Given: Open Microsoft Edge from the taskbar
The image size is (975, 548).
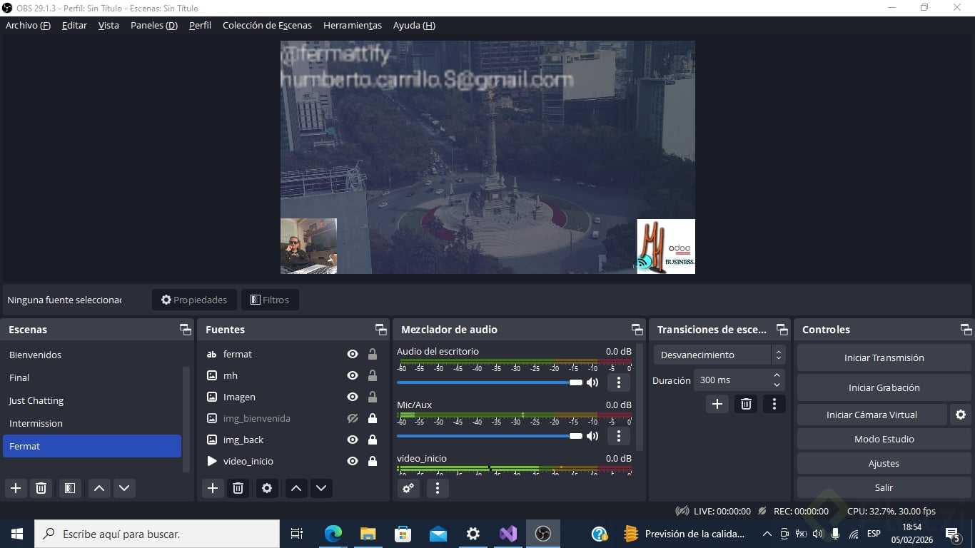Looking at the screenshot, I should coord(333,534).
